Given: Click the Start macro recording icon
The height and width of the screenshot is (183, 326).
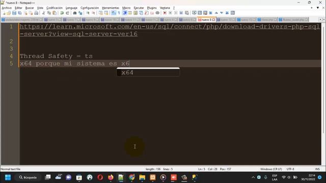Looking at the screenshot, I should click(x=165, y=13).
